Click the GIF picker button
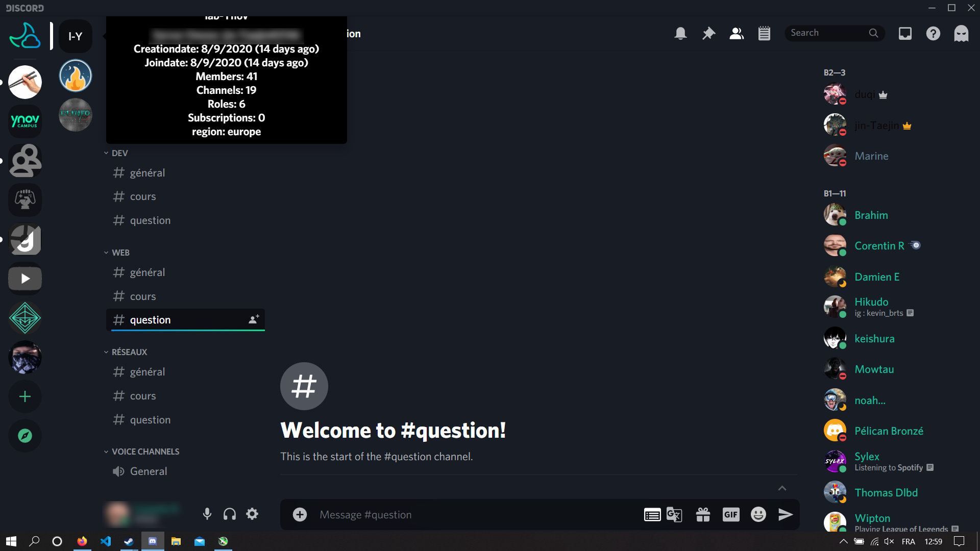Screen dimensions: 980x551 click(731, 515)
